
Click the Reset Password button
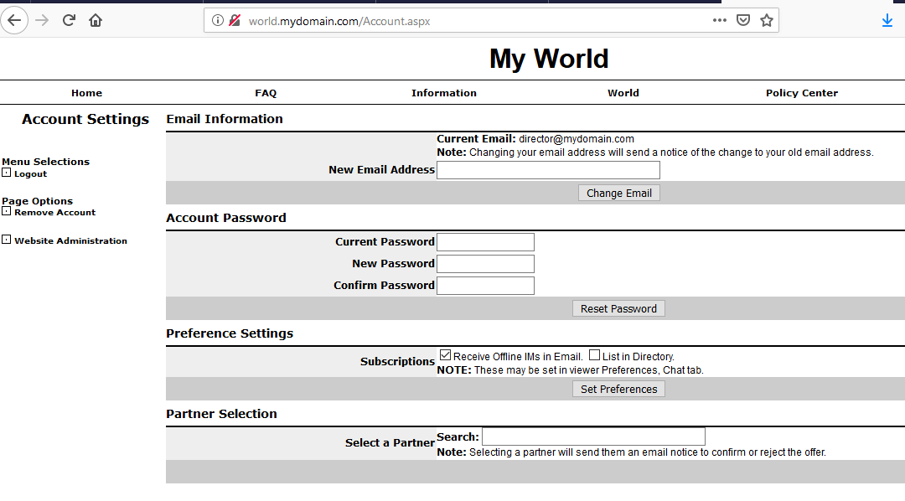618,309
